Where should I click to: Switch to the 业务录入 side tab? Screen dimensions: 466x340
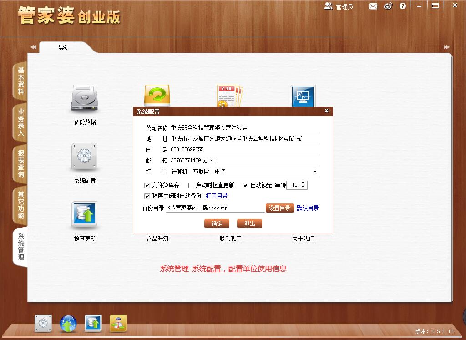point(20,122)
